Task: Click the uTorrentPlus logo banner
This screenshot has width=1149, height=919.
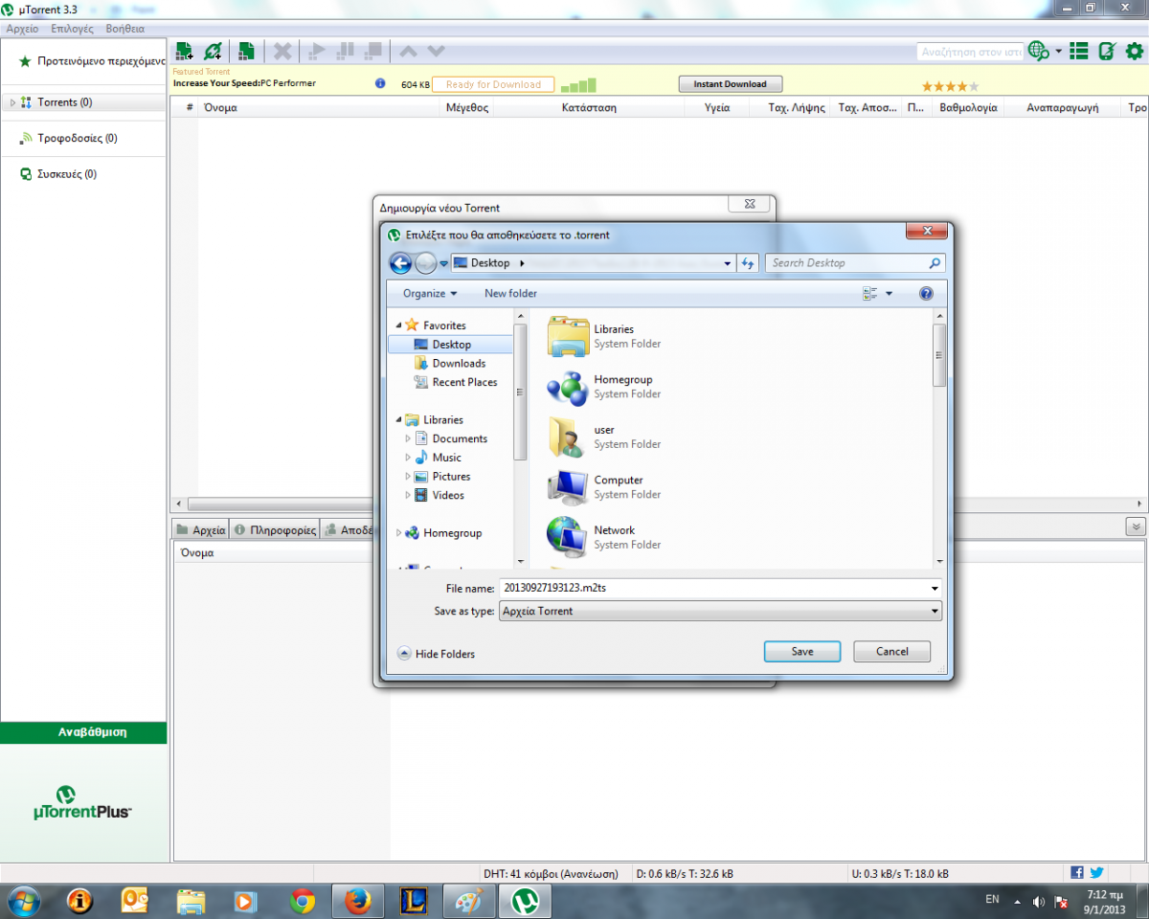Action: tap(82, 804)
